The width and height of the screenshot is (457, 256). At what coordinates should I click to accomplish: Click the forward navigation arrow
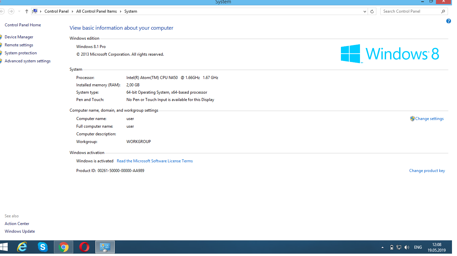pos(11,11)
